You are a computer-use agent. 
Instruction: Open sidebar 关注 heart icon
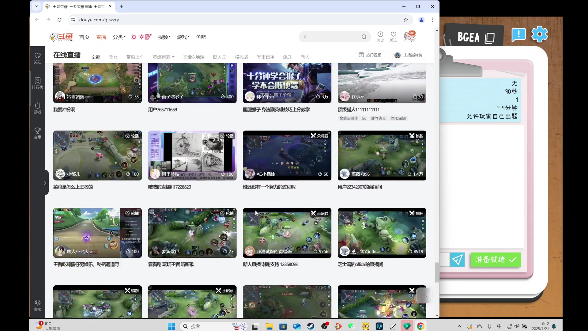37,58
